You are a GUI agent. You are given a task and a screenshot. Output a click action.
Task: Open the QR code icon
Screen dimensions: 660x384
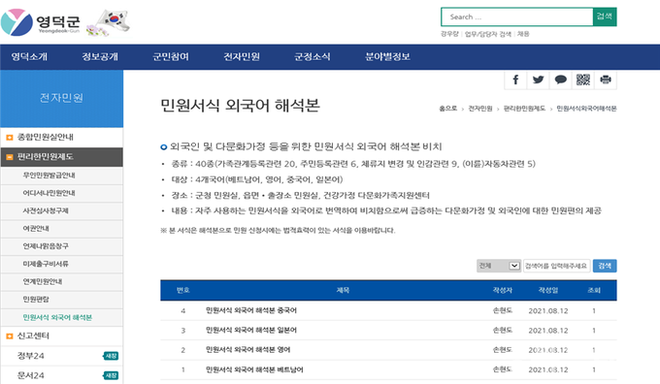click(583, 80)
